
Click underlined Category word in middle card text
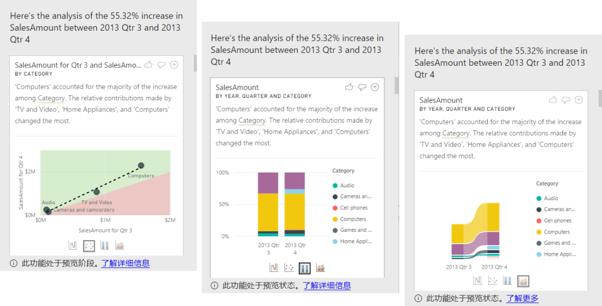(x=252, y=120)
